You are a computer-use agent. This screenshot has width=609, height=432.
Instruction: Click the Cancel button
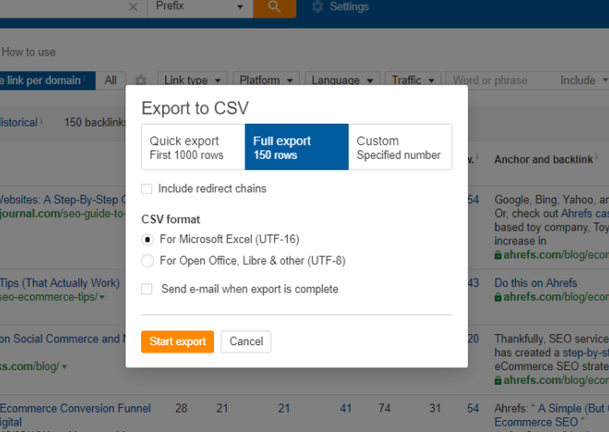pos(246,342)
